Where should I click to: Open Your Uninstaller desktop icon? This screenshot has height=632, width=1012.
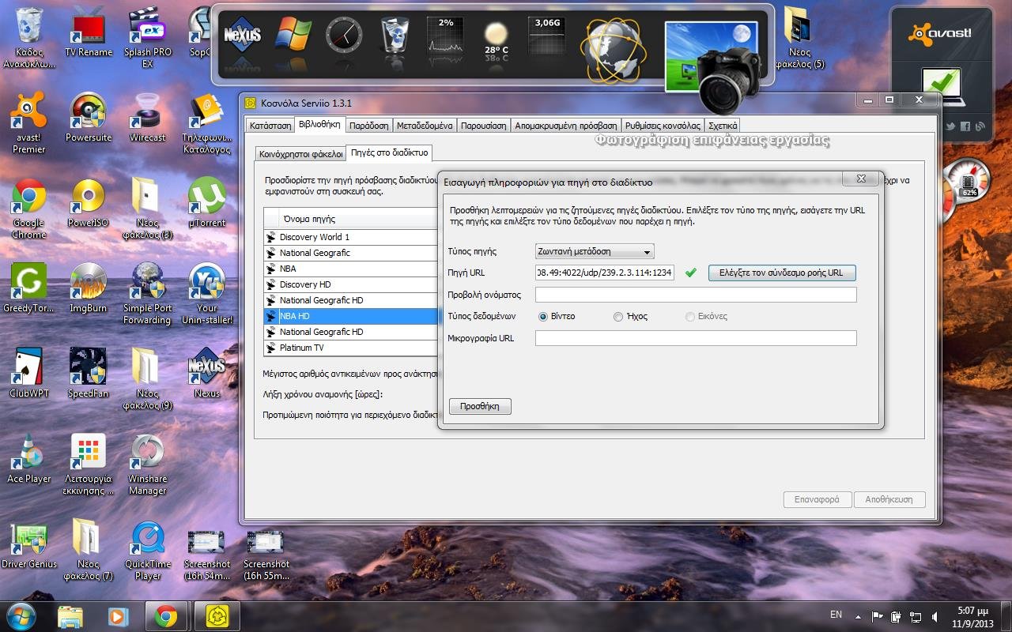(207, 293)
